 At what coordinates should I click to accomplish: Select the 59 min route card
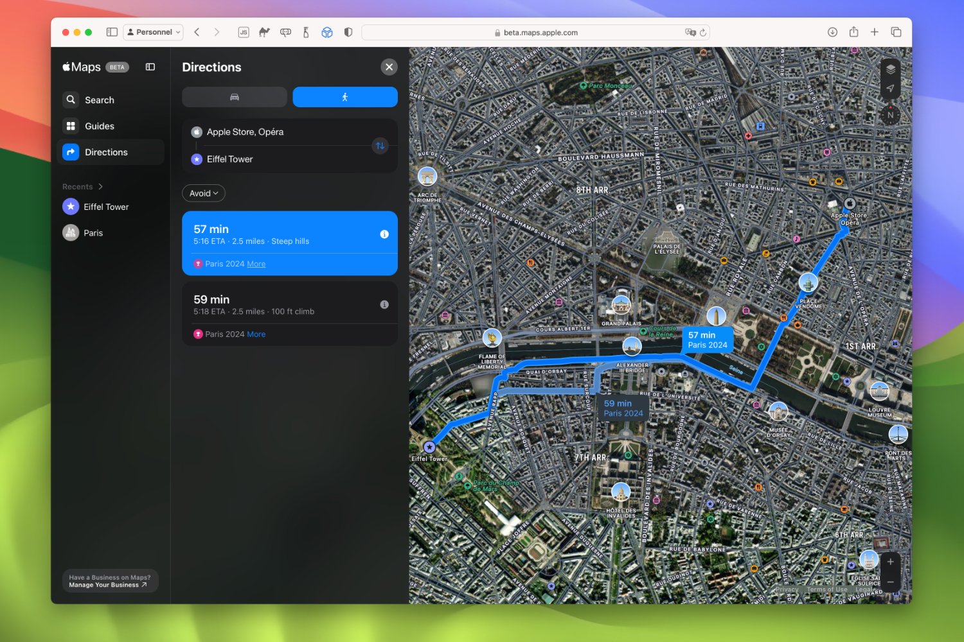[x=290, y=313]
